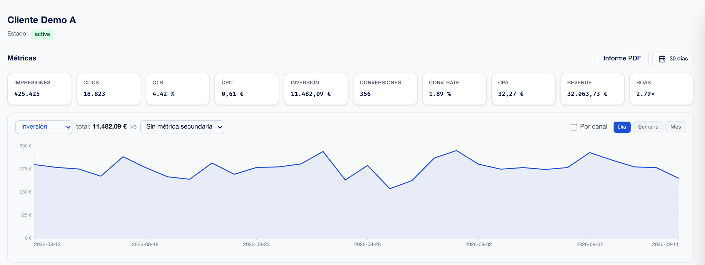Switch chart granularity to Mes
705x265 pixels.
[676, 127]
